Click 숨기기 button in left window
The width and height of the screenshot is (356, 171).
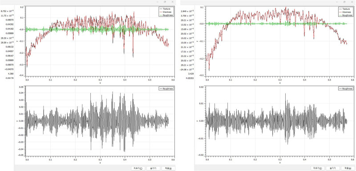(x=153, y=168)
